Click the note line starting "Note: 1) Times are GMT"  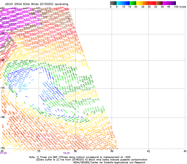coord(80,157)
